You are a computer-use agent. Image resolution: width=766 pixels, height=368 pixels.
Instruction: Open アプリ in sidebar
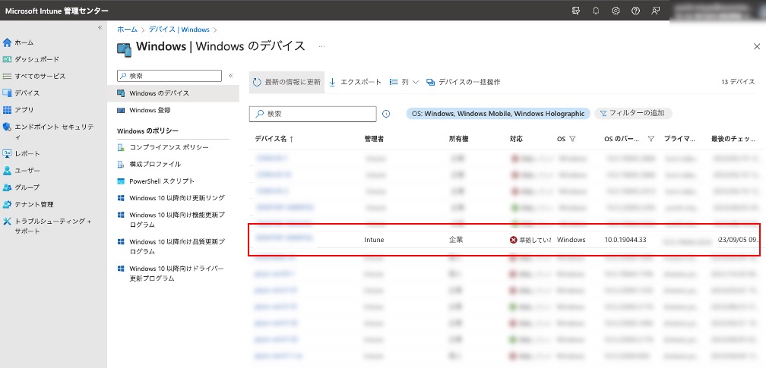(x=18, y=110)
